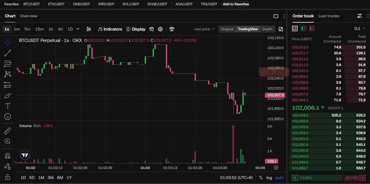Image resolution: width=370 pixels, height=184 pixels.
Task: Open ETH/USDT from favorites
Action: (56, 4)
